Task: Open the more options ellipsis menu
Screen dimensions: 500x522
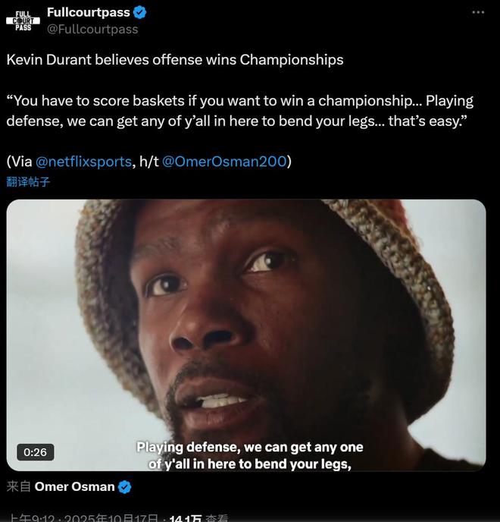Action: (477, 12)
